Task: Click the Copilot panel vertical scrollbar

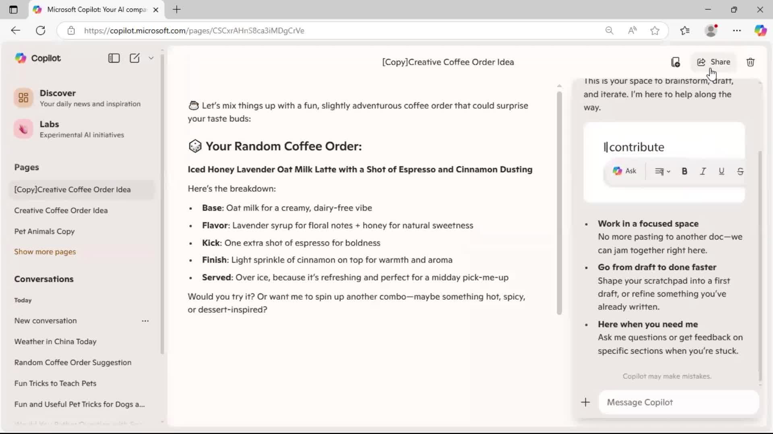Action: pyautogui.click(x=760, y=265)
